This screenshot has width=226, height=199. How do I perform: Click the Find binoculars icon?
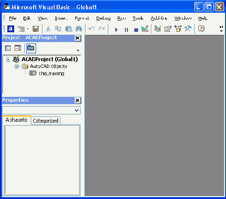click(79, 29)
